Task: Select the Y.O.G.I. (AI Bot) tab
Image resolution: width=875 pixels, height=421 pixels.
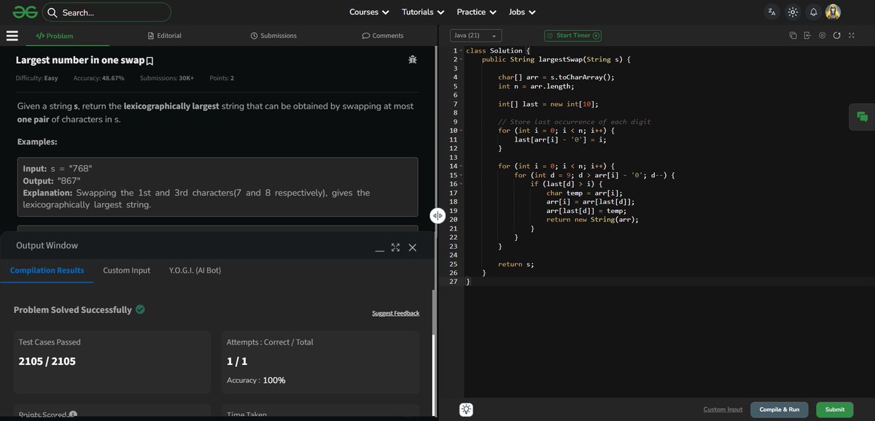Action: coord(195,270)
